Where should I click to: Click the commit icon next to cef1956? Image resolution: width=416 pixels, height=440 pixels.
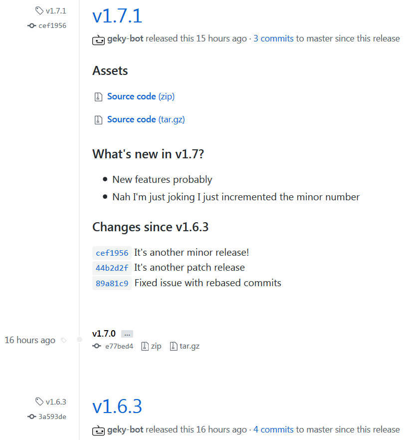(31, 25)
